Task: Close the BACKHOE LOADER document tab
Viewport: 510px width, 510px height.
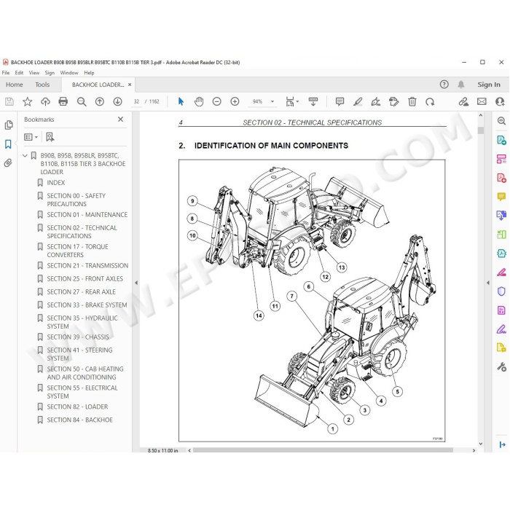Action: pos(130,85)
